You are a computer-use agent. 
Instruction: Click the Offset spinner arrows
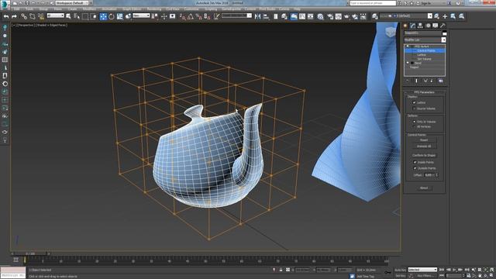click(x=437, y=175)
